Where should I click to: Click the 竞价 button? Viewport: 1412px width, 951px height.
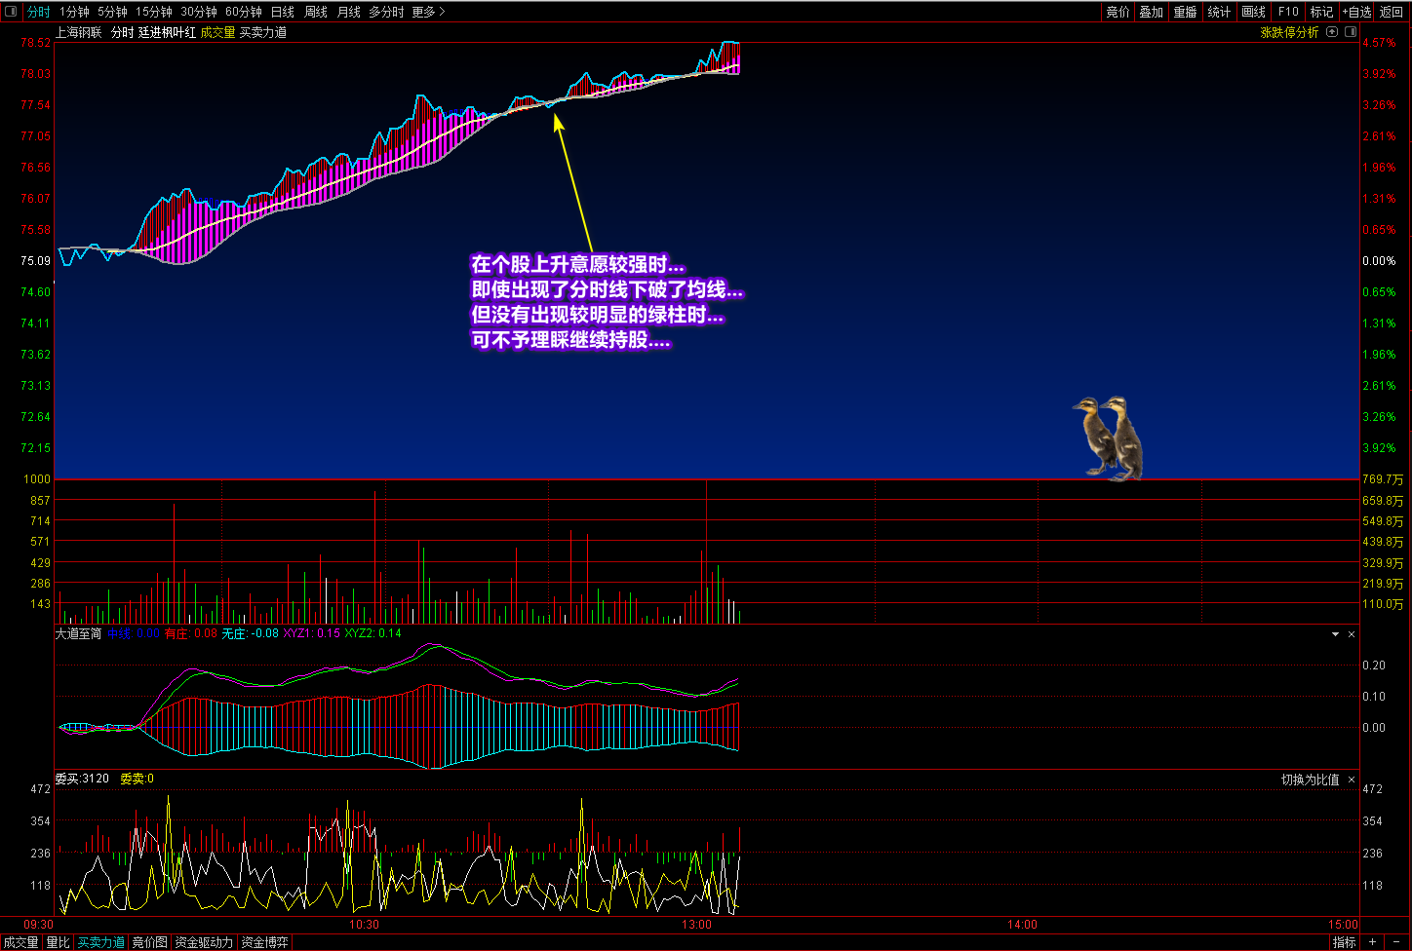click(x=1118, y=12)
